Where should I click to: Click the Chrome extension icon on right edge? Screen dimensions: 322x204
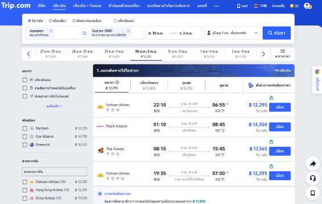317,71
